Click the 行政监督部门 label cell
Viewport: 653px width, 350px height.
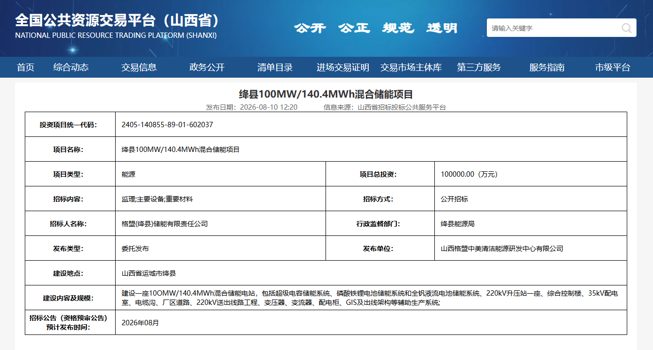point(380,224)
